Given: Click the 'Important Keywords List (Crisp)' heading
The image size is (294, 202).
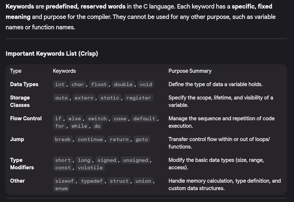Looking at the screenshot, I should [52, 53].
